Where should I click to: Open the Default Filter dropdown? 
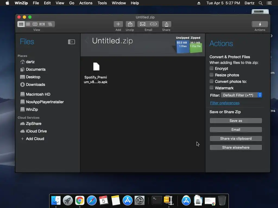coord(241,95)
